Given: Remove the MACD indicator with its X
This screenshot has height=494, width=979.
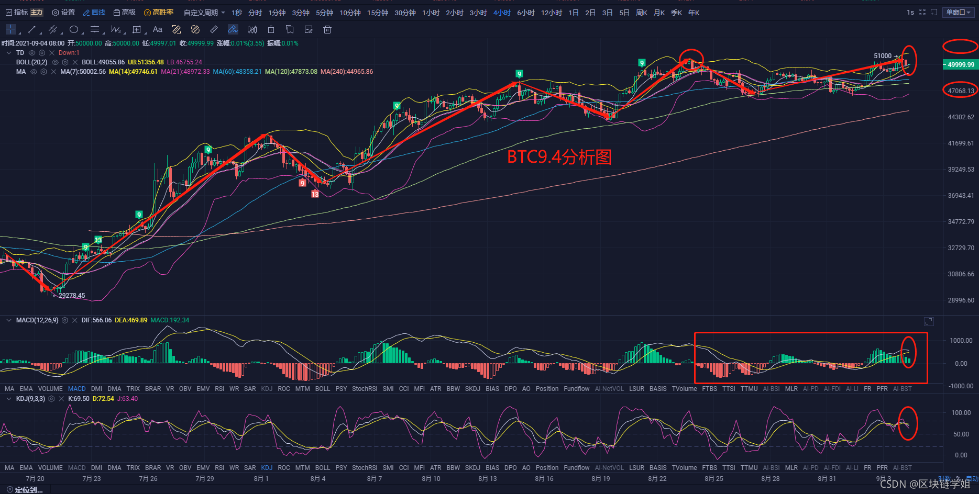Looking at the screenshot, I should pyautogui.click(x=74, y=320).
